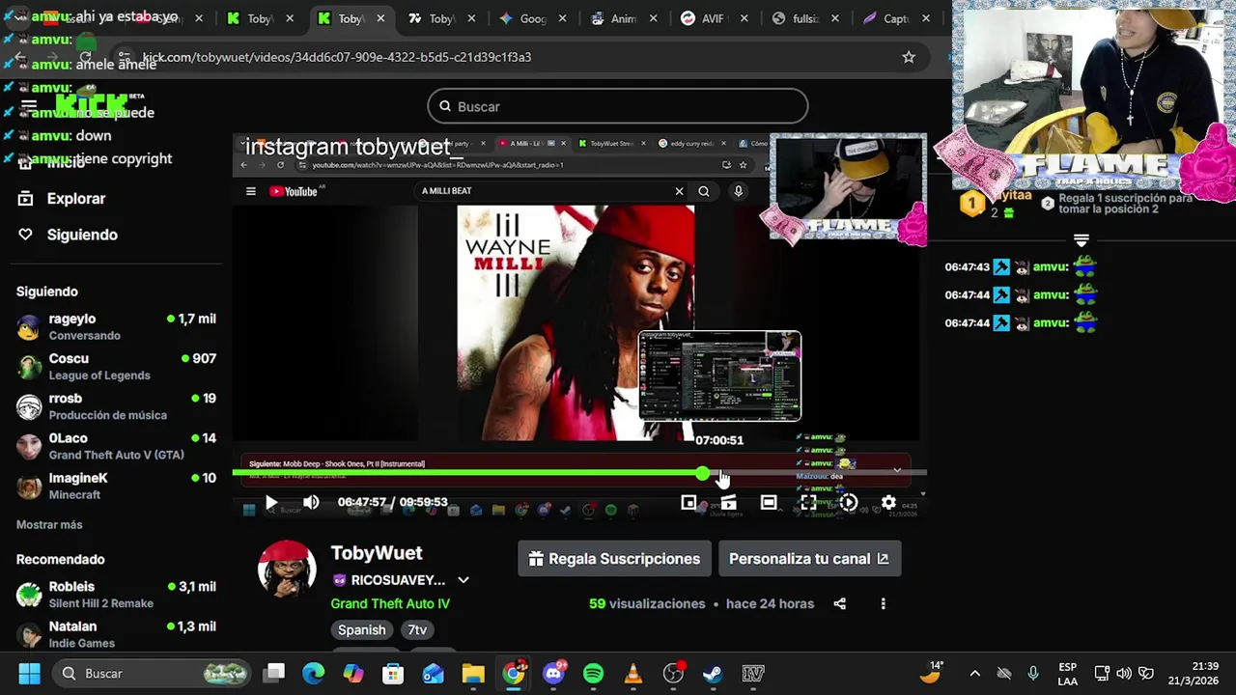The height and width of the screenshot is (695, 1236).
Task: Switch to the 7tv TobyWuet browser tab
Action: pos(442,18)
